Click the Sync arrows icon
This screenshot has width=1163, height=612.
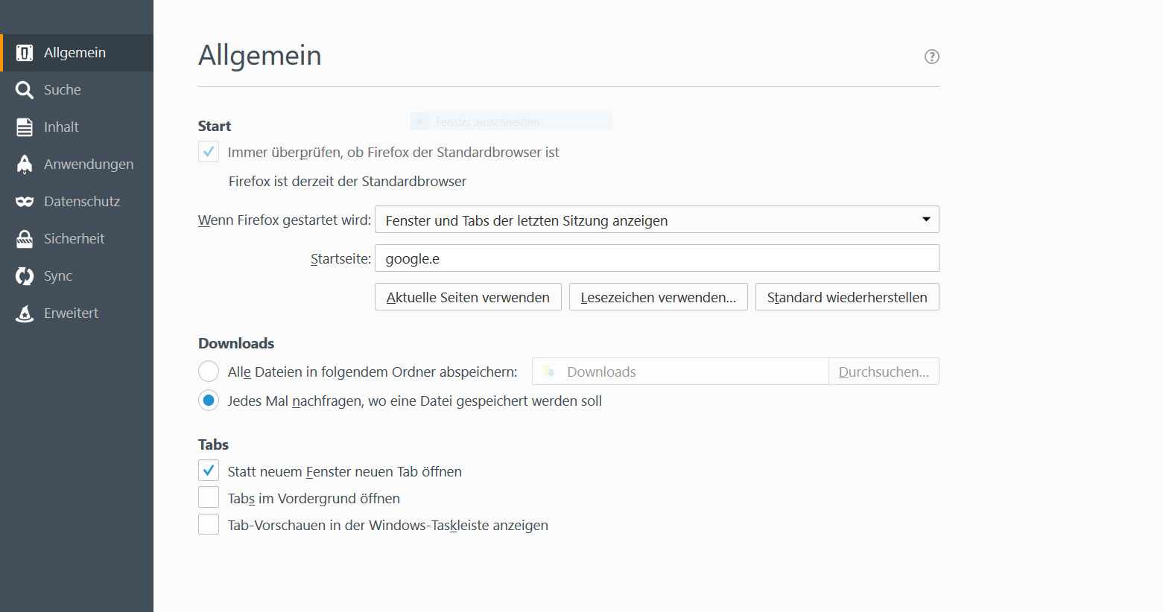25,276
